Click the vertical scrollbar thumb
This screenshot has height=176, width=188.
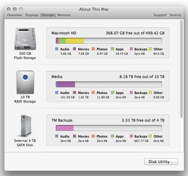pyautogui.click(x=182, y=69)
